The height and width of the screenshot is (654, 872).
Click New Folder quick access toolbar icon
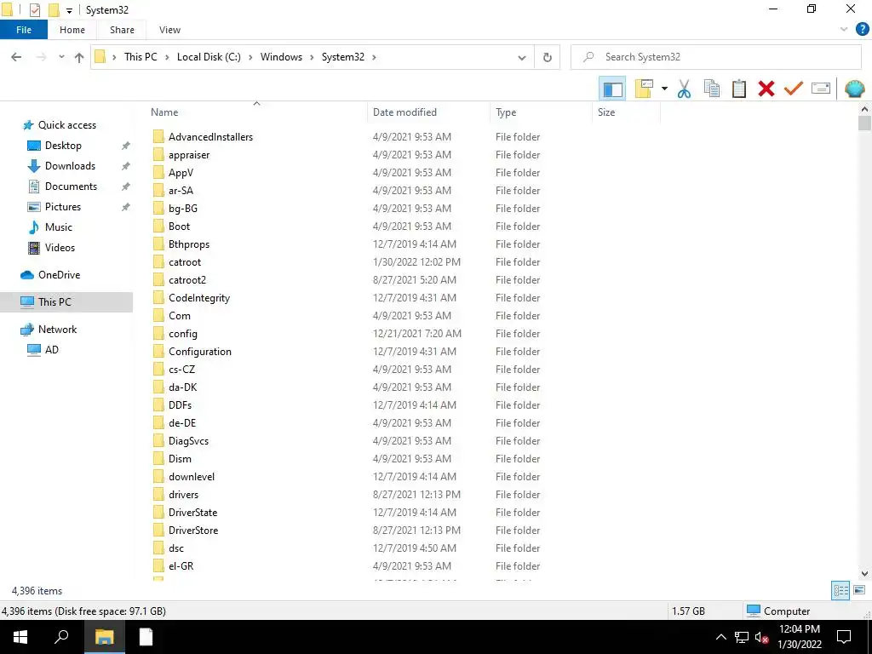click(x=54, y=10)
